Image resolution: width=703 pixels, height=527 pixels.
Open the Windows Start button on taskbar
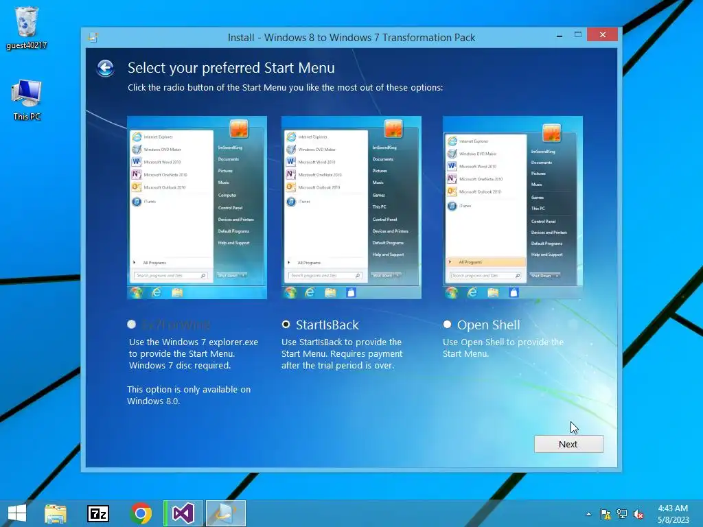click(x=17, y=513)
